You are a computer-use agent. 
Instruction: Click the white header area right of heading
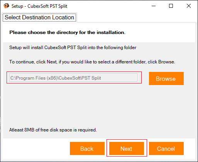[160, 32]
